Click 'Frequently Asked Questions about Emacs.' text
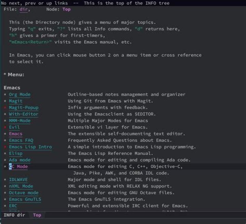Screen dimensions: 246x224 point(120,140)
